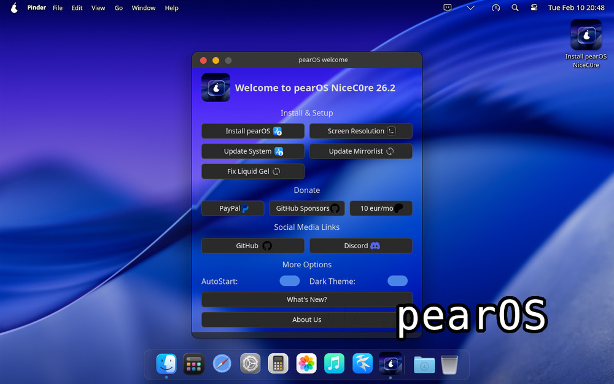Open the Photos app in dock

pyautogui.click(x=306, y=364)
